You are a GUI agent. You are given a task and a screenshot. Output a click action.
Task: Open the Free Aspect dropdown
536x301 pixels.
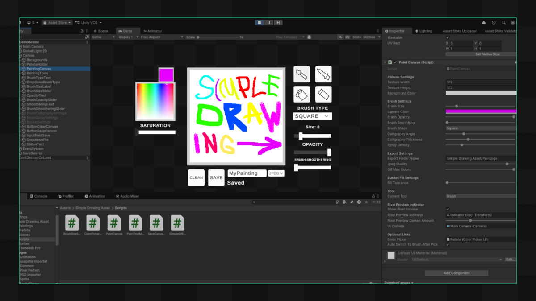(162, 37)
